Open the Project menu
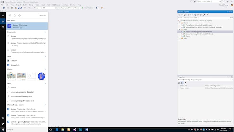234x132 pixels. (x=18, y=5)
